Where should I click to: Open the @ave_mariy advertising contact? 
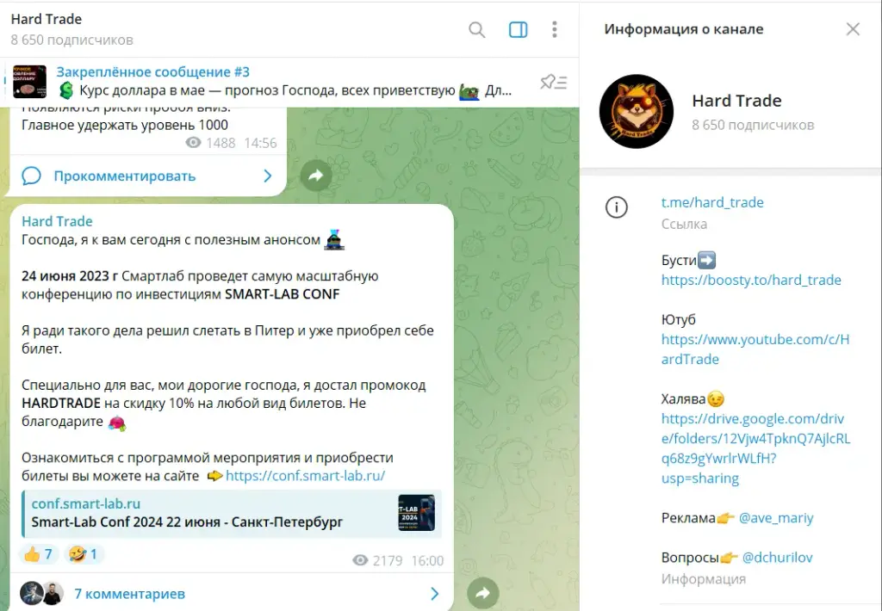coord(776,518)
